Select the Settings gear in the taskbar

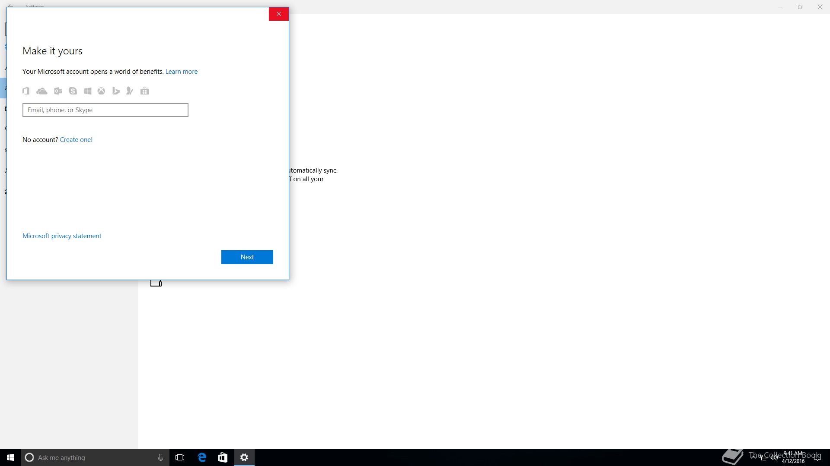pyautogui.click(x=244, y=457)
